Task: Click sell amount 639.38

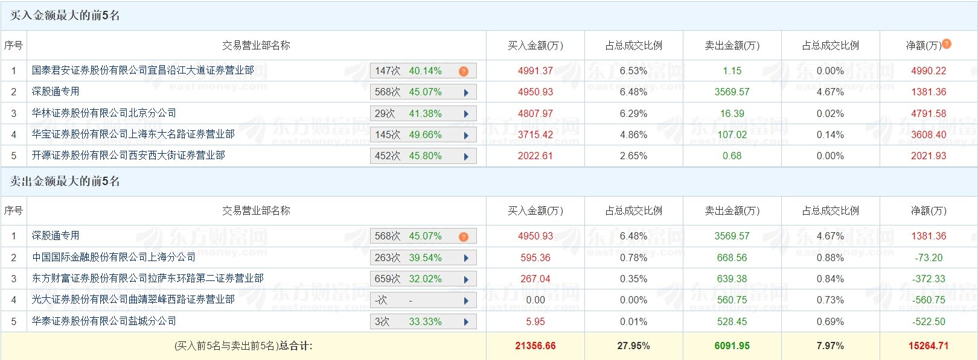Action: coord(732,279)
